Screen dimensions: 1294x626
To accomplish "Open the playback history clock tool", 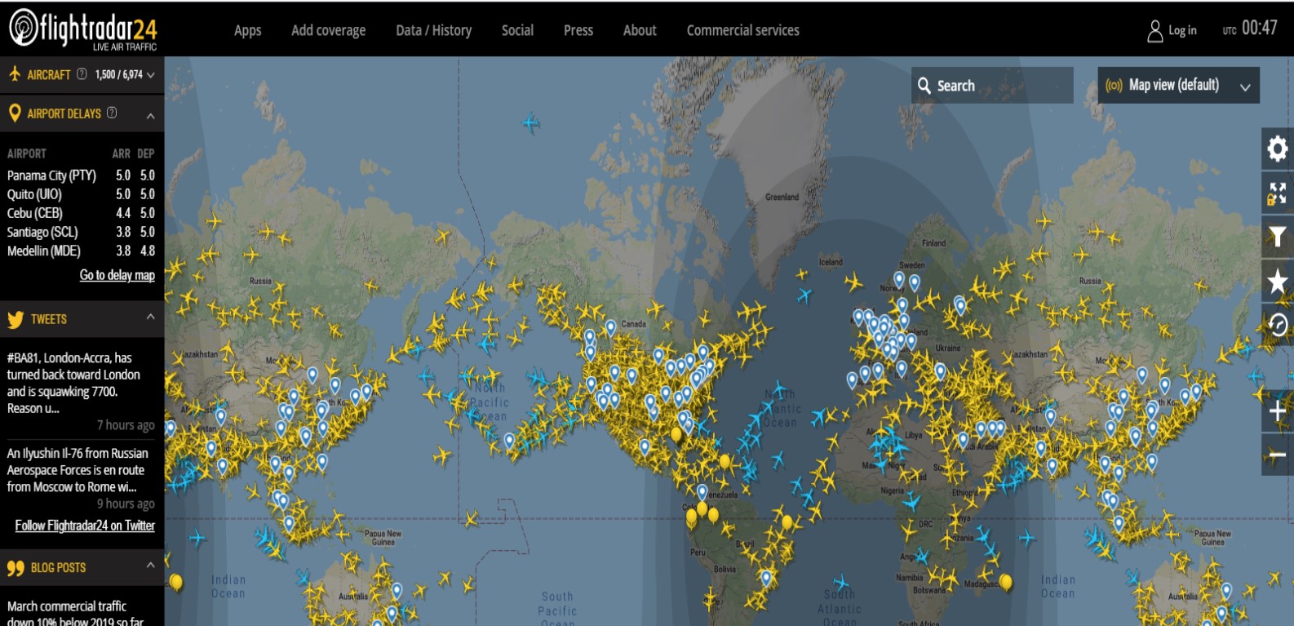I will point(1277,325).
